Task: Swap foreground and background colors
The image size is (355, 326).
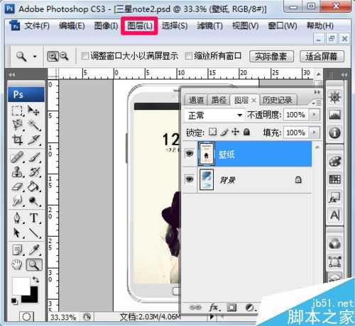Action: pos(36,280)
